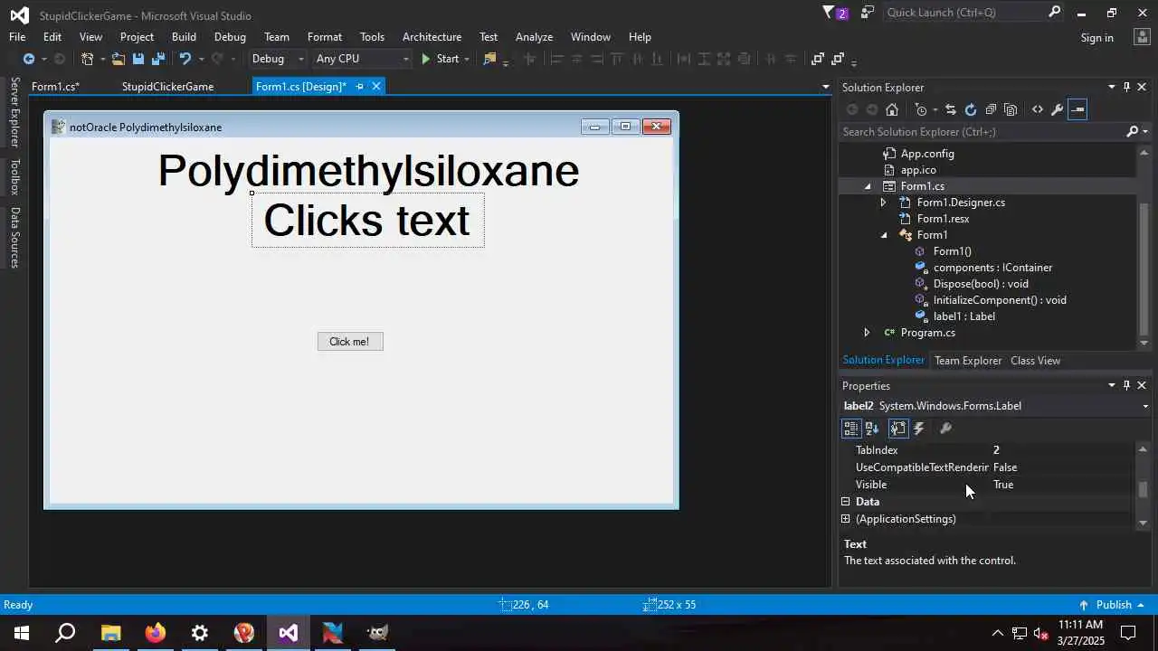Select the 'Clicks text' label on the form

click(x=367, y=221)
